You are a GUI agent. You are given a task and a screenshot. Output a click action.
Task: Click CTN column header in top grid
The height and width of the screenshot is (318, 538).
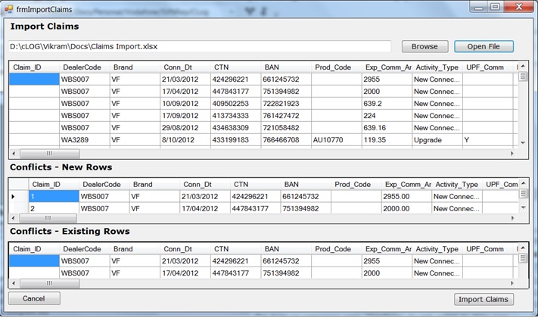[x=235, y=67]
